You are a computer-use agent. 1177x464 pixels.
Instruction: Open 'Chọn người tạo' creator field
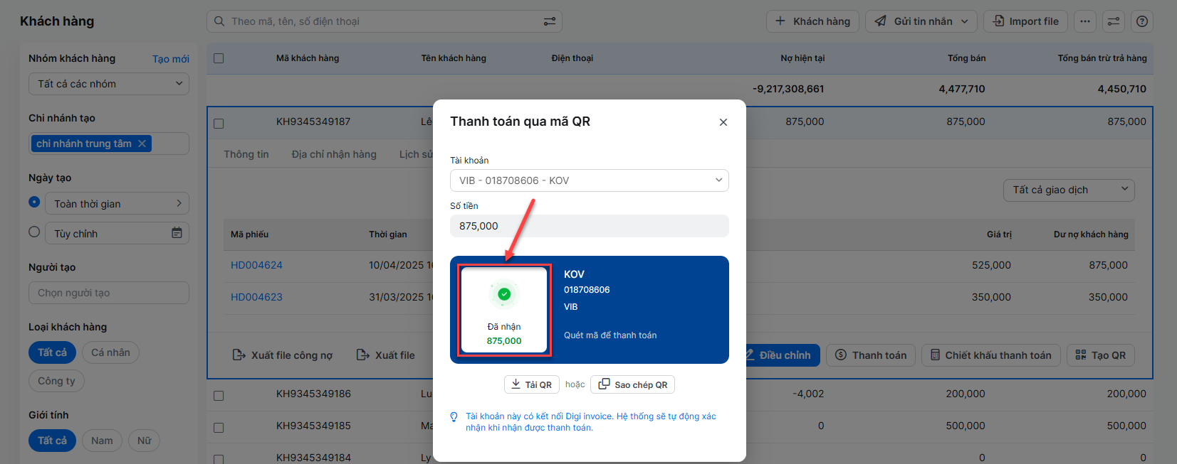pyautogui.click(x=109, y=293)
